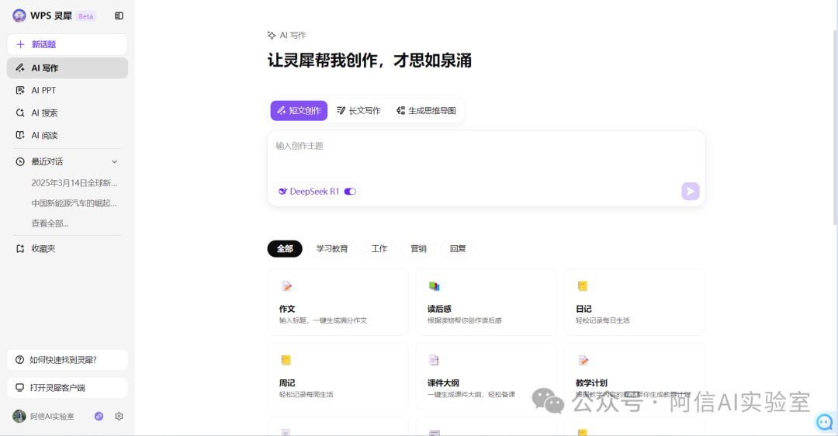Click the WPS 灵犀 logo icon

(19, 16)
